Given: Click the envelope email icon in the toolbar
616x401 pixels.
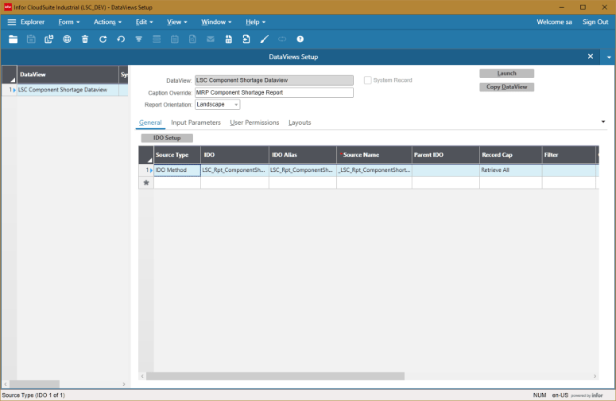Looking at the screenshot, I should pyautogui.click(x=211, y=39).
